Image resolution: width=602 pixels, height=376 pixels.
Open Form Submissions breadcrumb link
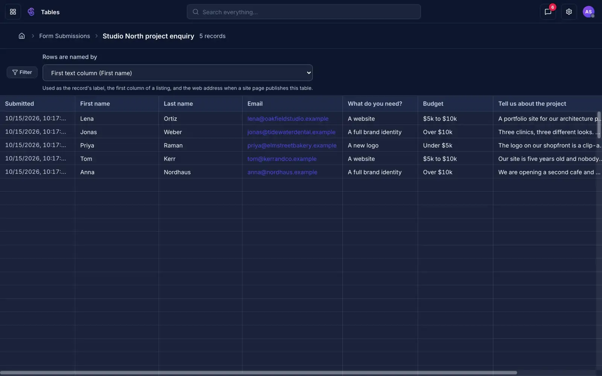65,36
